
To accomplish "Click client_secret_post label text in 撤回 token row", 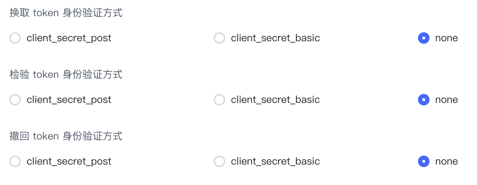I will (69, 162).
